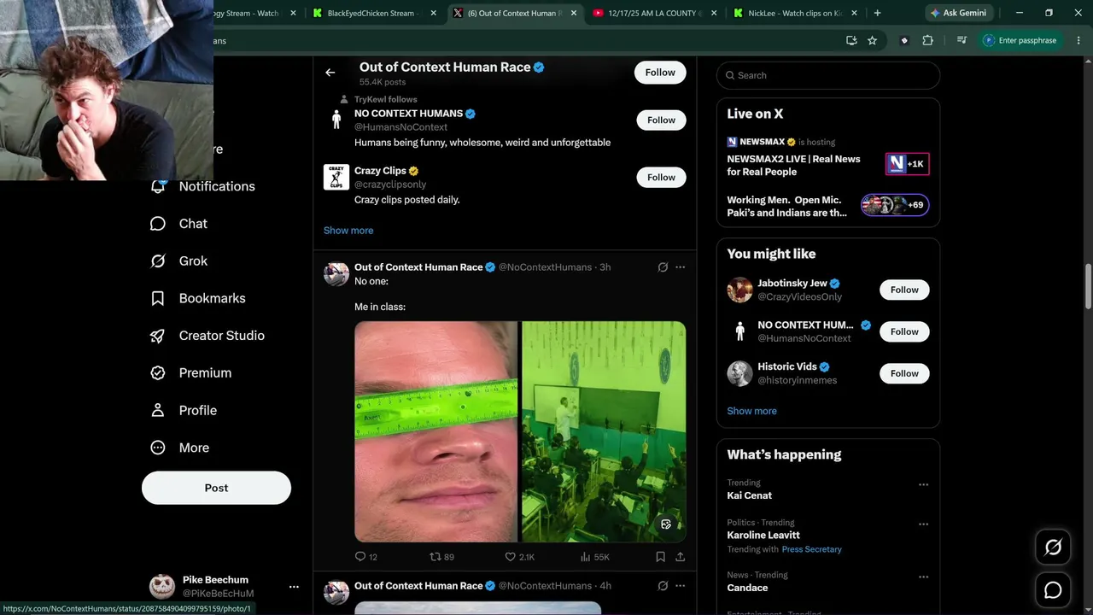Follow NO CONTEXT HUMANS in the suggestions list
1093x615 pixels.
tap(661, 120)
